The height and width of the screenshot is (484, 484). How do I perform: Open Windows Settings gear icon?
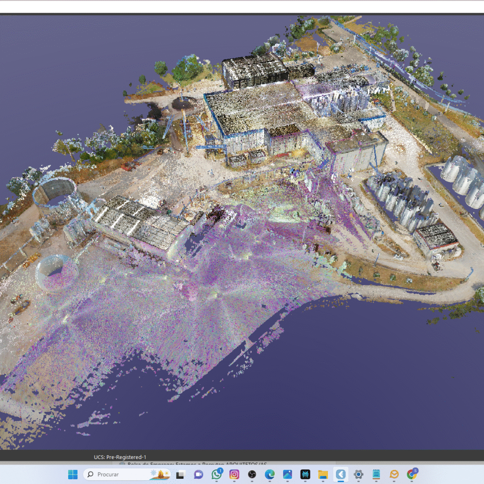click(358, 474)
